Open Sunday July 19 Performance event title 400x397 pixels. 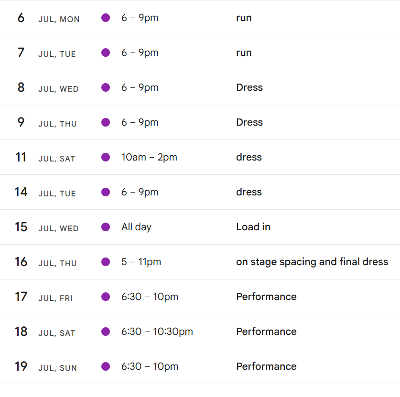click(266, 366)
